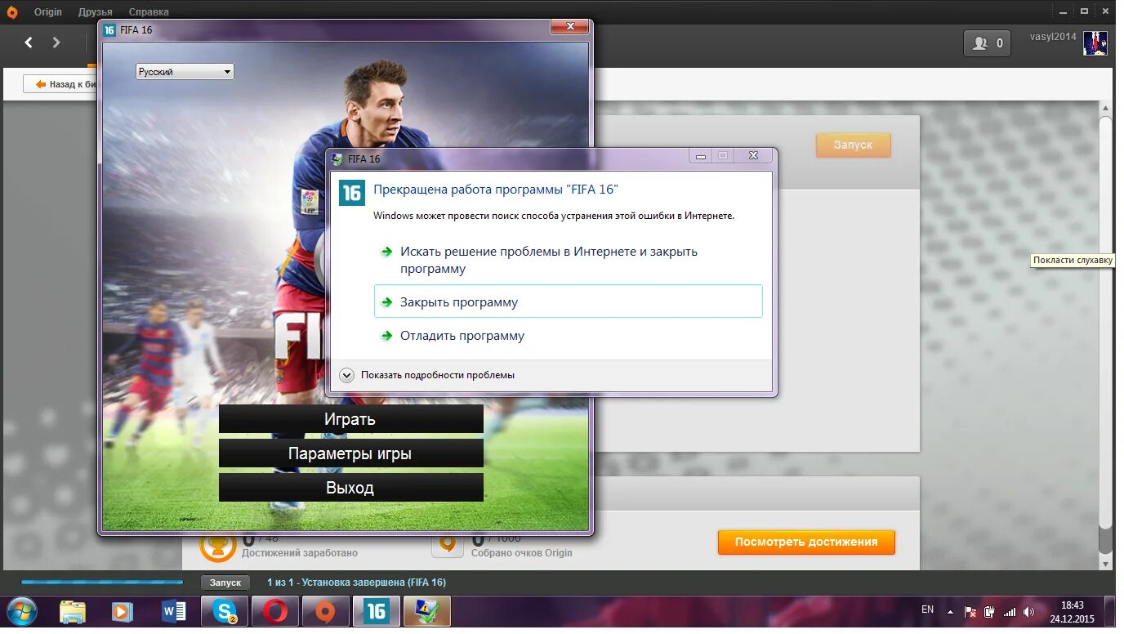Open the user avatar picture
1124x634 pixels.
coord(1095,42)
